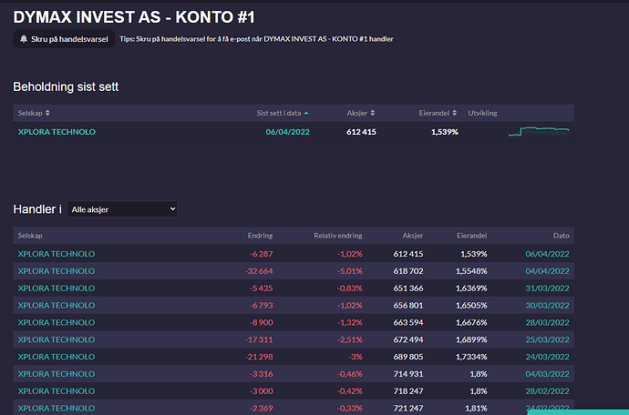Select ownership value 1,6369%
The width and height of the screenshot is (629, 415).
[471, 288]
